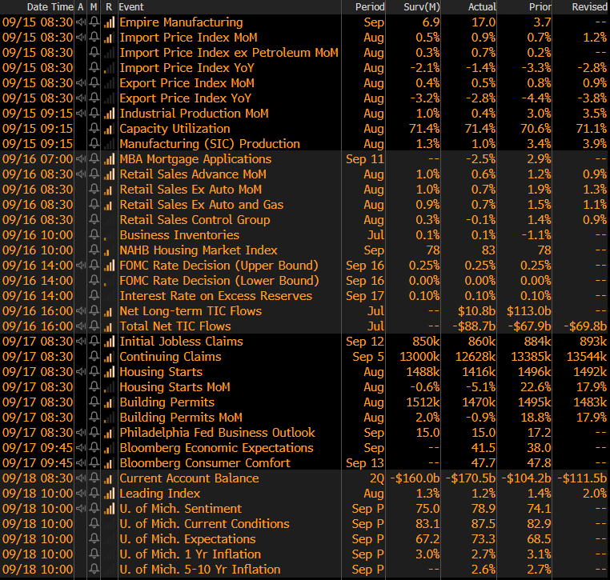
Task: Open the Housing Starts MoM event
Action: click(x=175, y=386)
